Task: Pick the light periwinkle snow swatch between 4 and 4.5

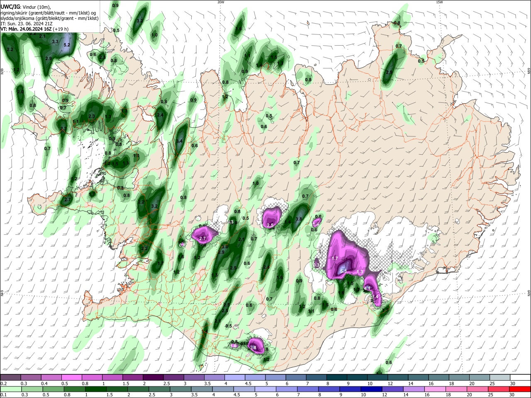Action: pyautogui.click(x=234, y=377)
